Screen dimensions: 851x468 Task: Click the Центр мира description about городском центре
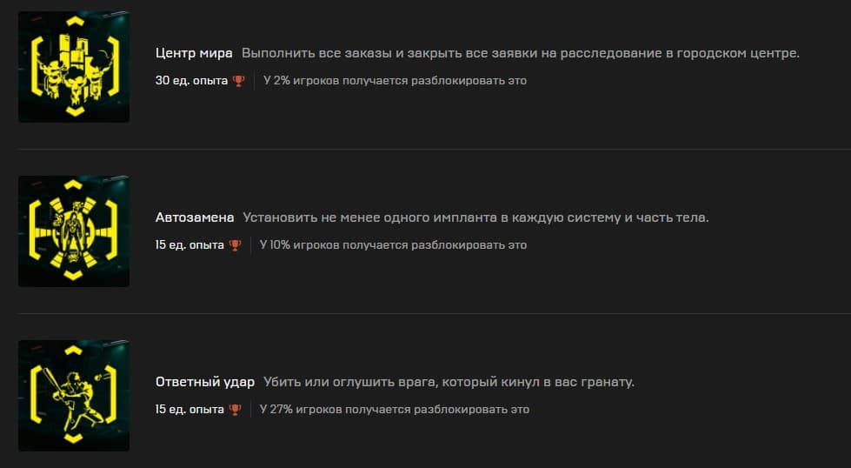[520, 53]
